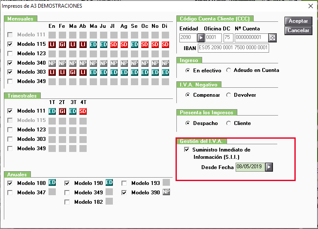The height and width of the screenshot is (229, 318).
Task: Click April LI status for monthly Modelo 303
Action: (83, 72)
